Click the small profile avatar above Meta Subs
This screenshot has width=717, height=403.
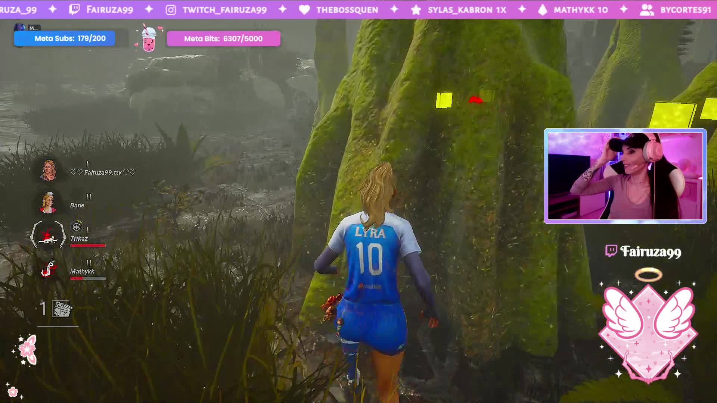coord(20,27)
